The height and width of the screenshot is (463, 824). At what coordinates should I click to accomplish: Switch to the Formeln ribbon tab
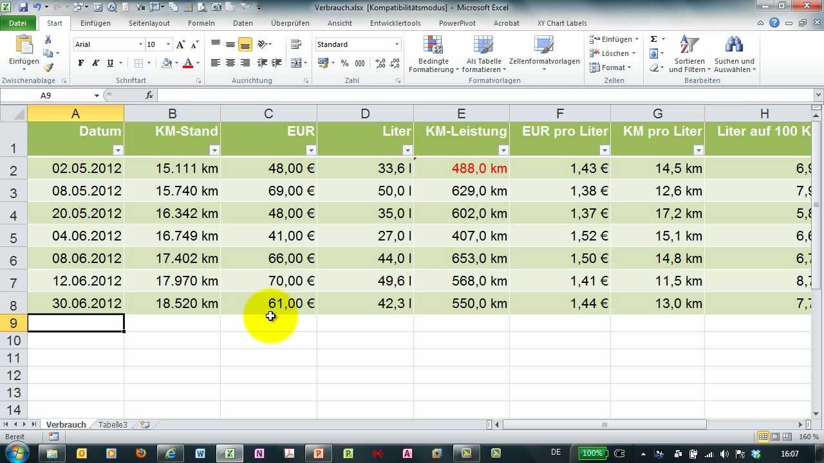201,23
